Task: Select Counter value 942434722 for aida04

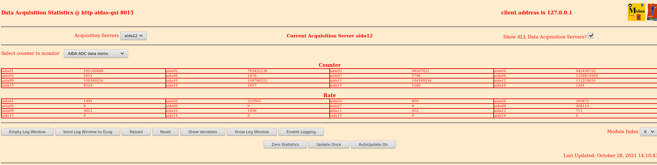Action: (x=586, y=71)
